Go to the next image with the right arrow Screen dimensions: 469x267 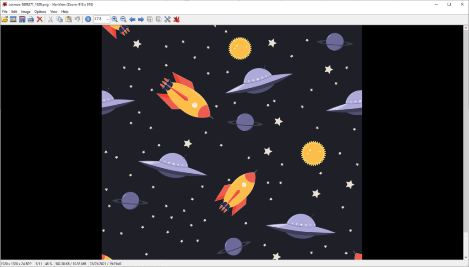141,19
